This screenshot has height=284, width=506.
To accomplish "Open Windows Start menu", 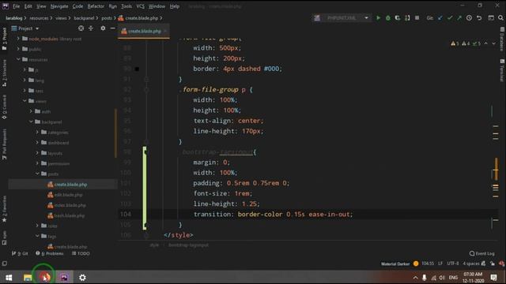I will (9, 277).
